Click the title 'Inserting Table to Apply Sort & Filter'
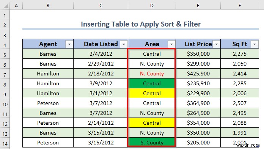Image resolution: width=264 pixels, height=149 pixels. (x=141, y=24)
